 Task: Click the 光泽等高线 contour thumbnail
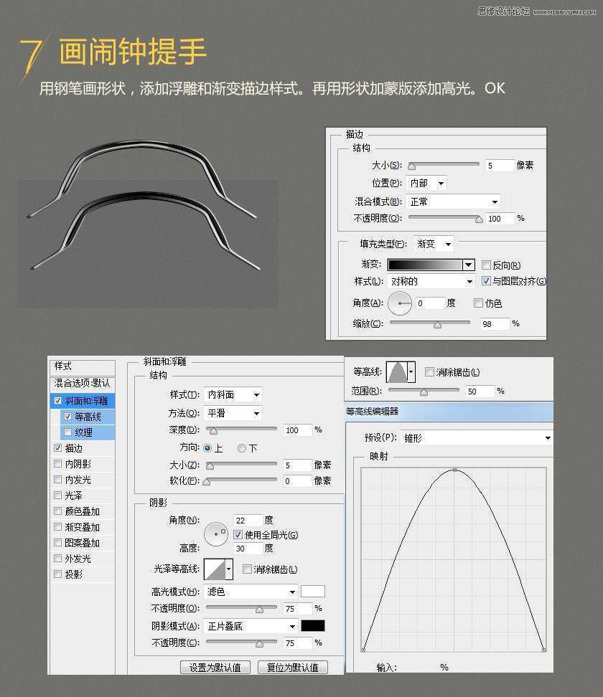pyautogui.click(x=215, y=569)
